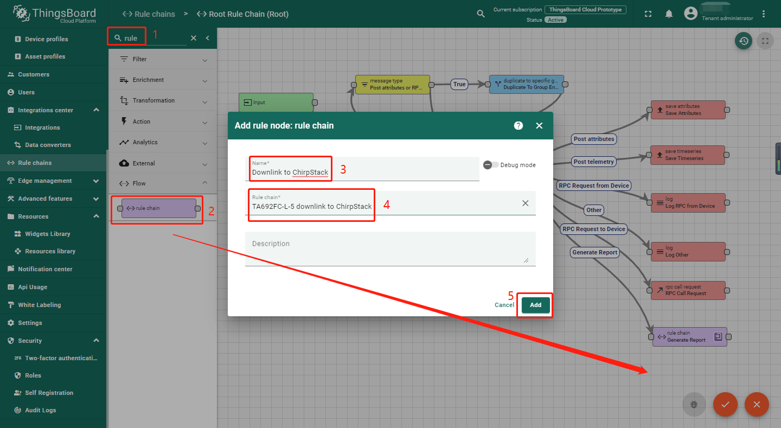Screen dimensions: 781x428
Task: Select the rule chain node in Flow list
Action: [x=159, y=208]
